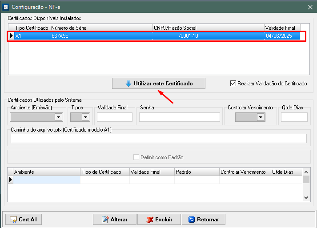Click the application icon in title bar
The width and height of the screenshot is (317, 228).
[x=5, y=7]
